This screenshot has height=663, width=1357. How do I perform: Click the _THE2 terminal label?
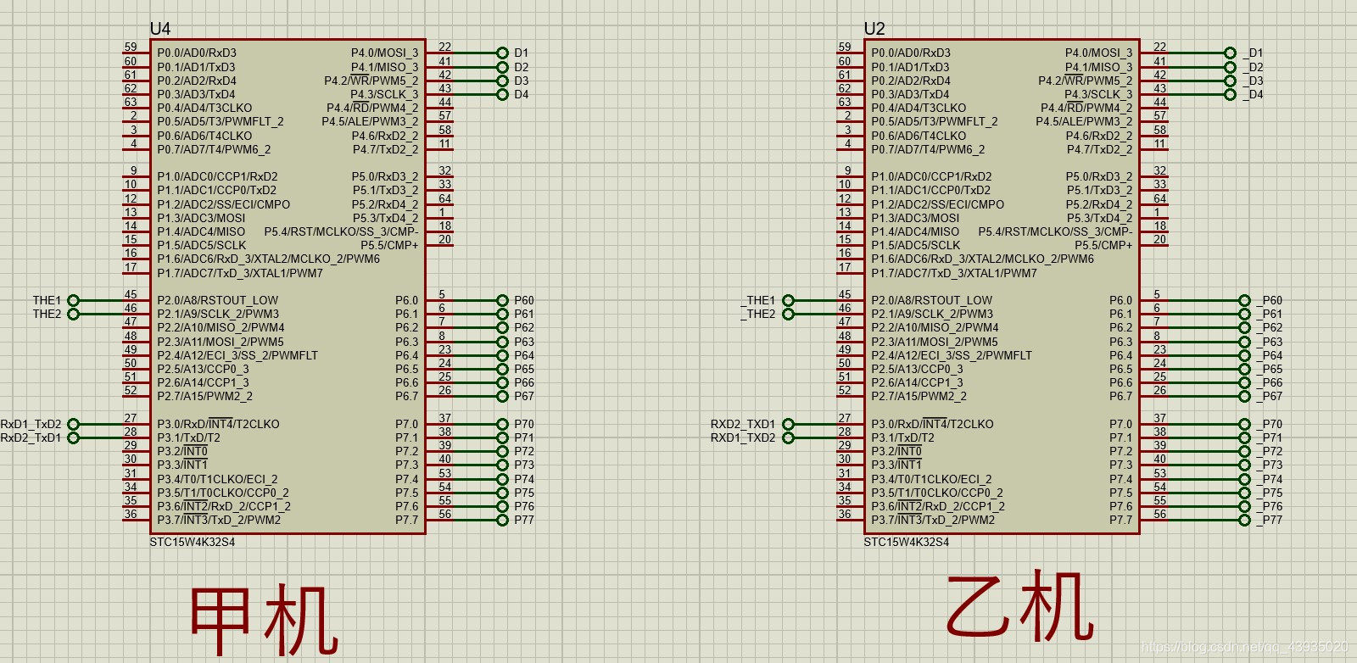click(757, 314)
